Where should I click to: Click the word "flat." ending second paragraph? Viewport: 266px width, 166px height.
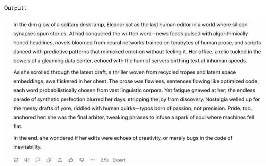tap(18, 126)
